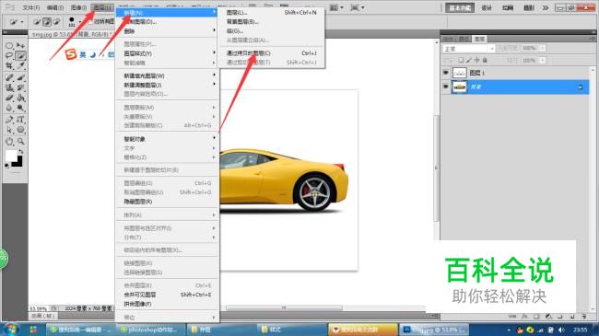Select the Horizontal Type tool
The width and height of the screenshot is (599, 336).
point(20,120)
